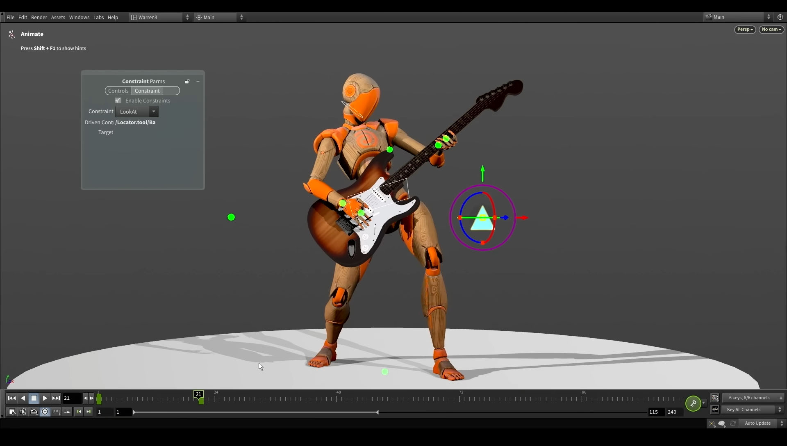
Task: Click frame 21 marker on timeline
Action: (x=198, y=394)
